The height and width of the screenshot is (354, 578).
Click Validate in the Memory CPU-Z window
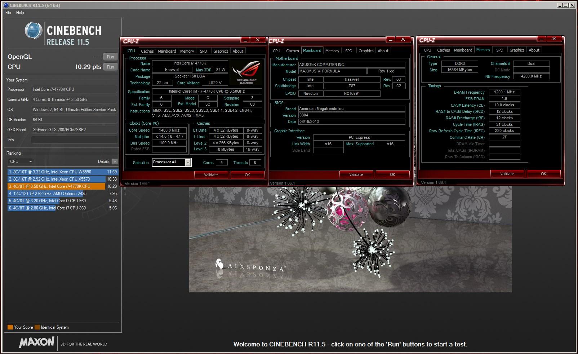tap(507, 174)
